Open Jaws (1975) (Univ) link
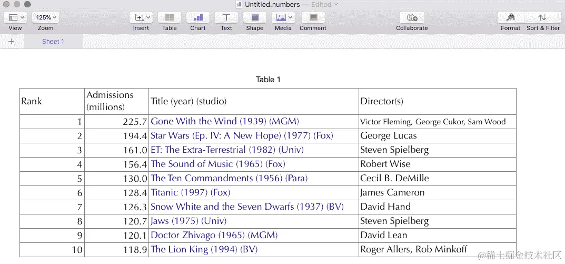The image size is (565, 264). point(189,221)
